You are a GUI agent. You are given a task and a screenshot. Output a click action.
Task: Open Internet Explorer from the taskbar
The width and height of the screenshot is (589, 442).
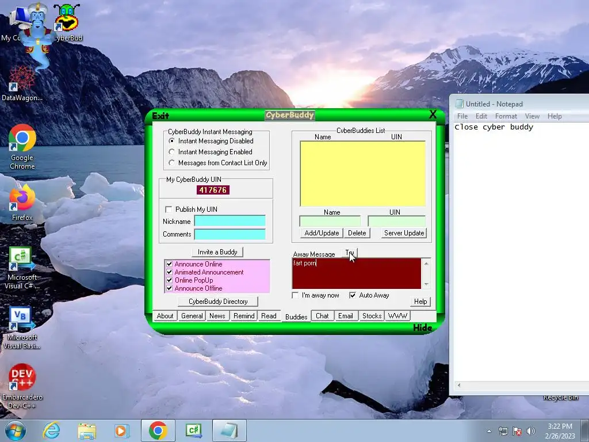51,430
